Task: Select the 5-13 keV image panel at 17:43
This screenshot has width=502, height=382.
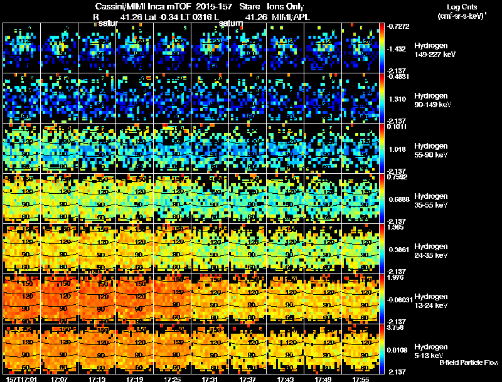Action: pos(286,349)
